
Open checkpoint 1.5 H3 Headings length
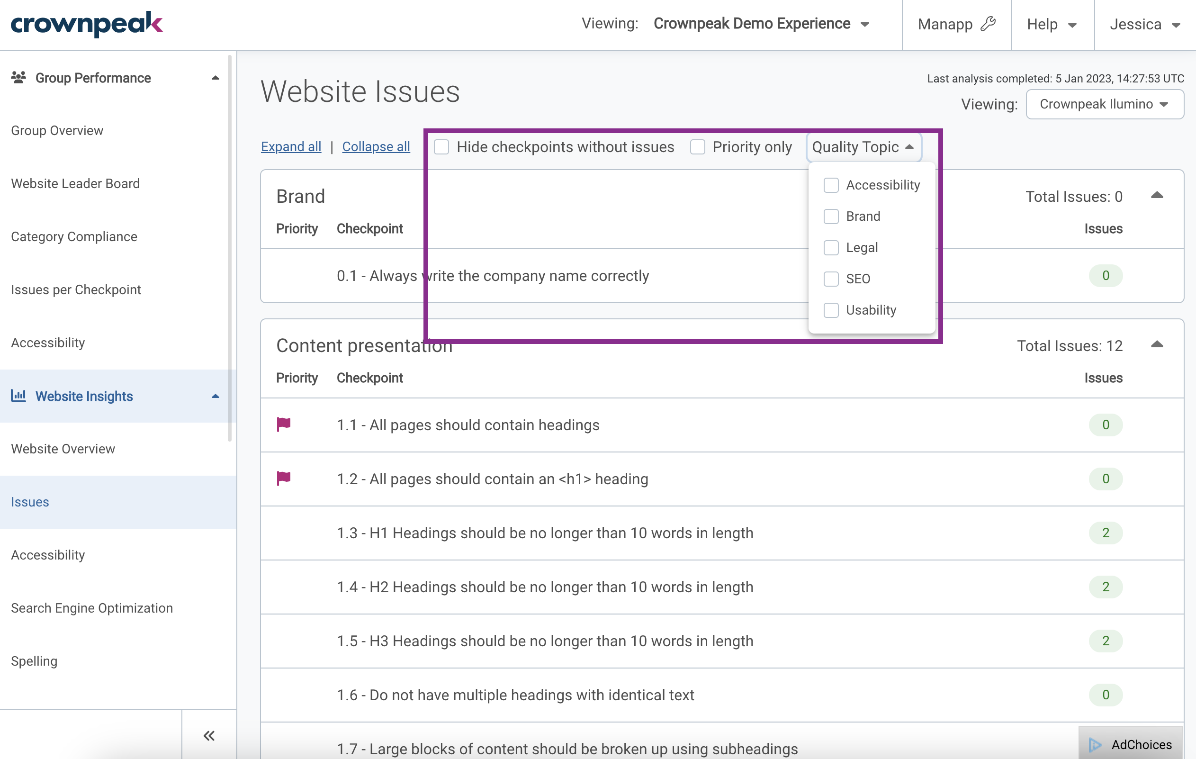[x=545, y=642]
